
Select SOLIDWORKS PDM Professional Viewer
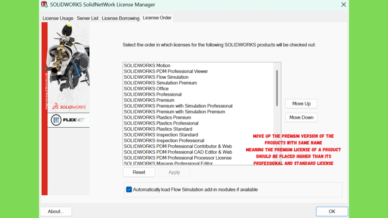click(x=198, y=71)
